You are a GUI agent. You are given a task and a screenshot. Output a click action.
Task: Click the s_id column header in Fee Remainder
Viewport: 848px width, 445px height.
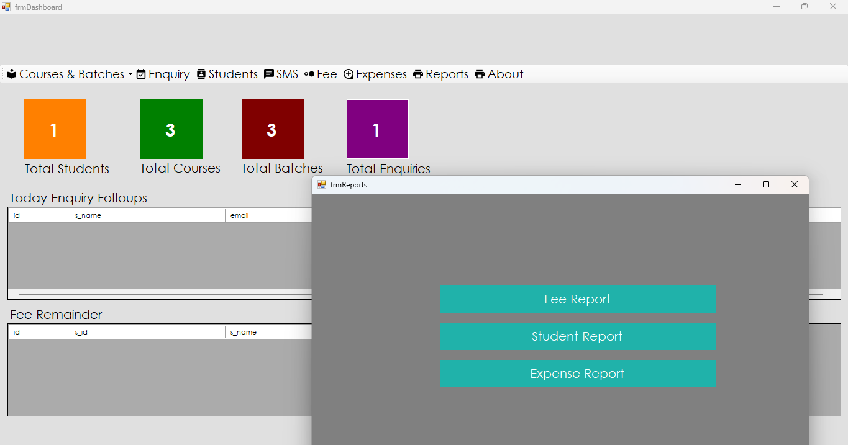(147, 332)
